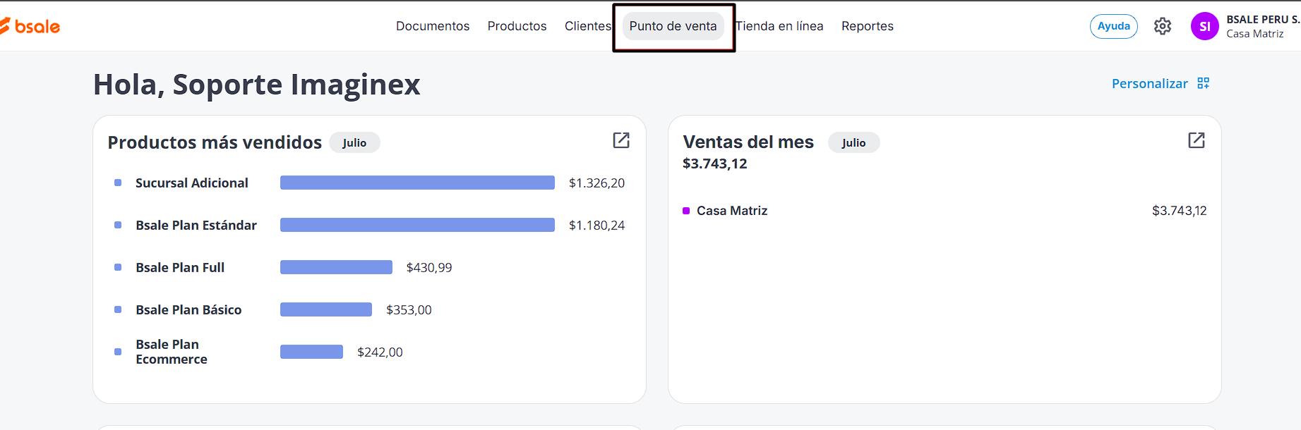The image size is (1301, 430).
Task: Click the Bsale Plan Estándar sales bar
Action: click(x=417, y=225)
